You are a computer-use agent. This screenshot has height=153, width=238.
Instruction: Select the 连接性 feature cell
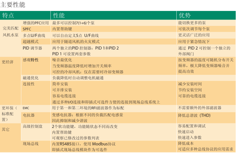tap(29, 84)
